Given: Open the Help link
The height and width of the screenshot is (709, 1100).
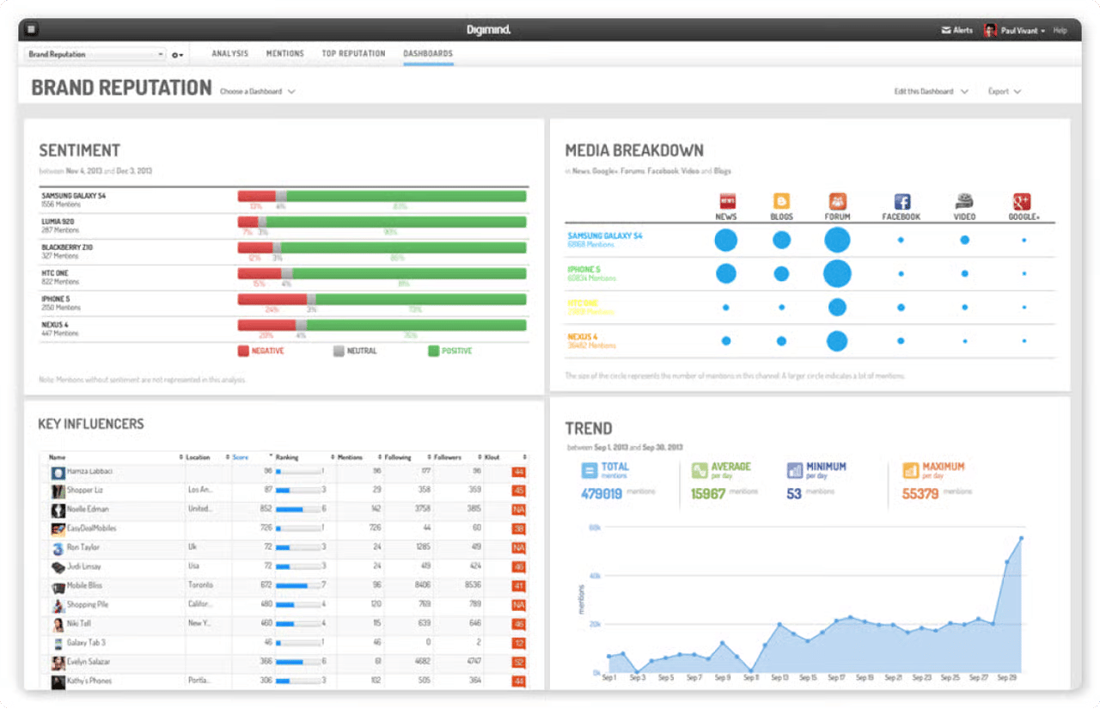Looking at the screenshot, I should click(x=1060, y=29).
